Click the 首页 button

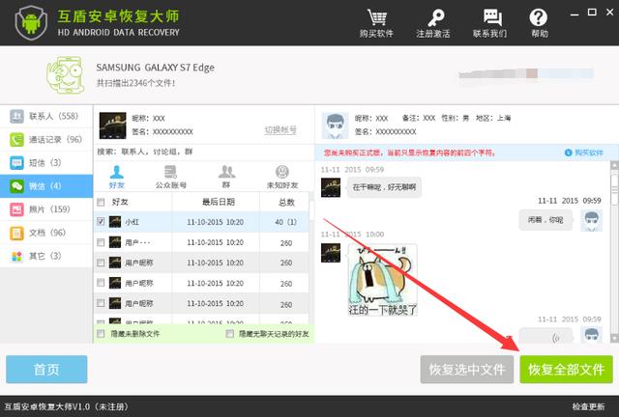[46, 370]
